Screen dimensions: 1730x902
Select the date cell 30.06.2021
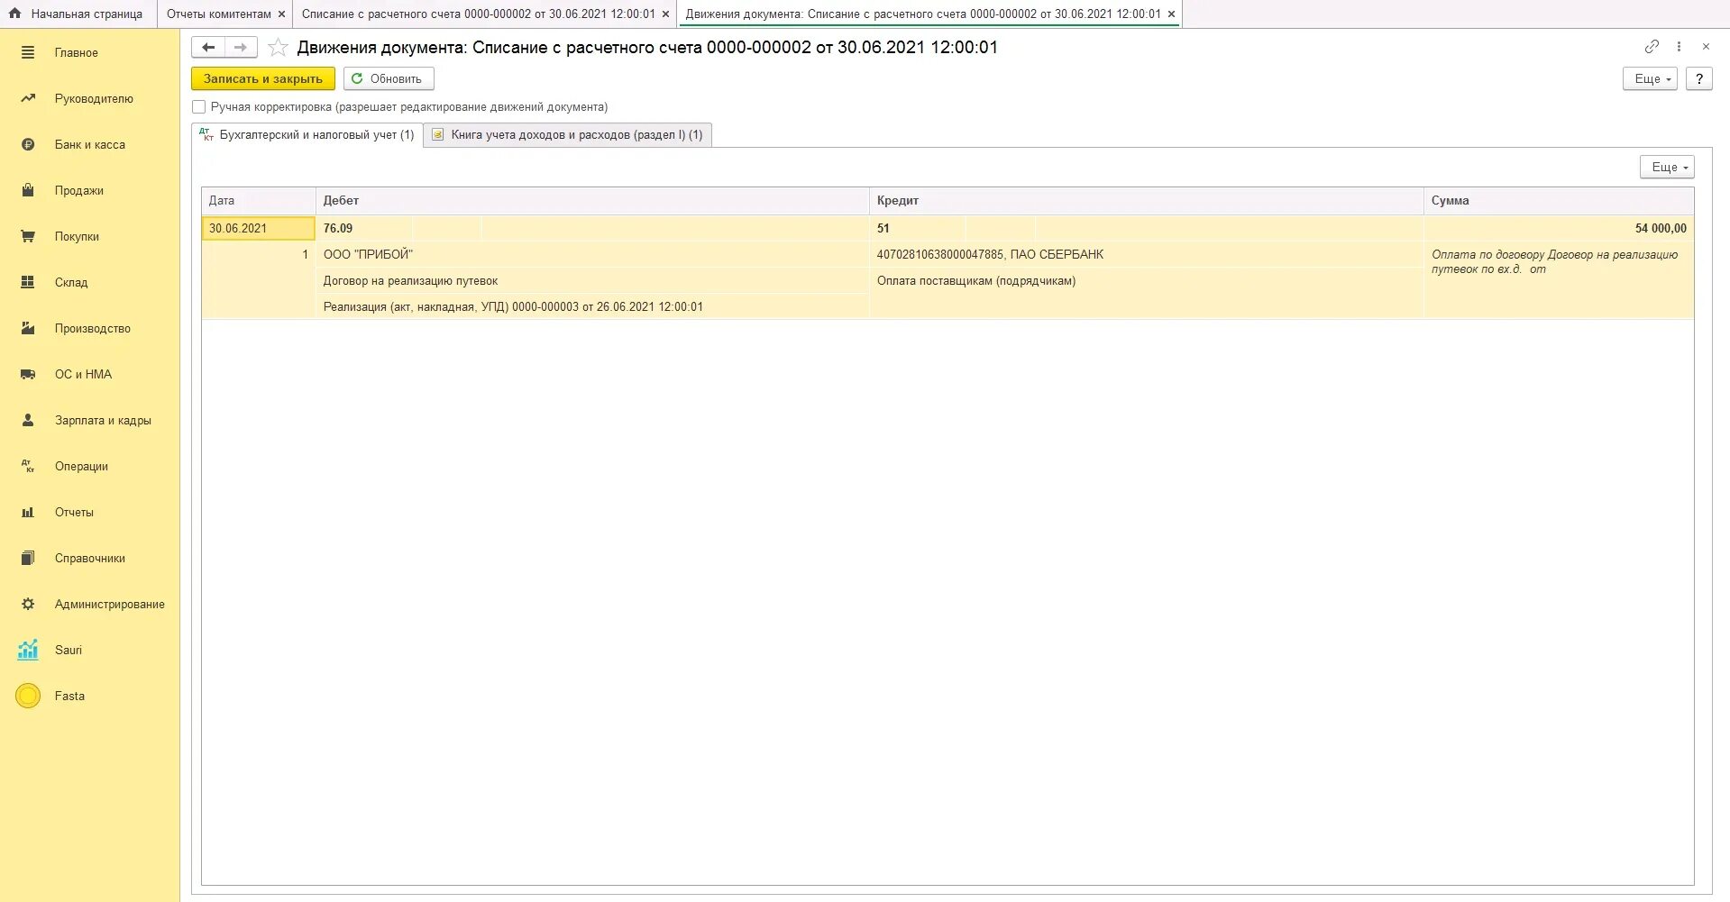tap(259, 229)
